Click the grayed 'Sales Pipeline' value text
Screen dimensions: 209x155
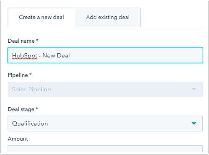pos(31,89)
